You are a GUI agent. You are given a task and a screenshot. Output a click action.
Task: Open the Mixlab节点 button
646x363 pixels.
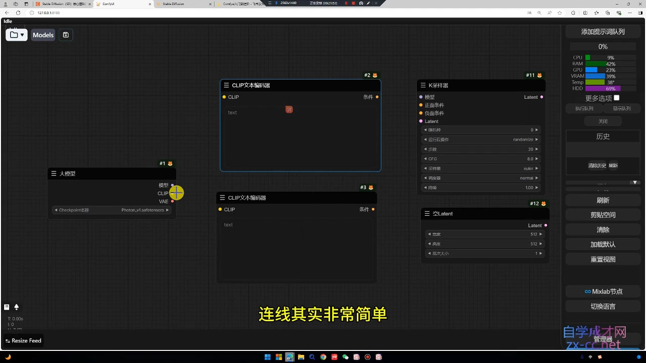tap(603, 291)
